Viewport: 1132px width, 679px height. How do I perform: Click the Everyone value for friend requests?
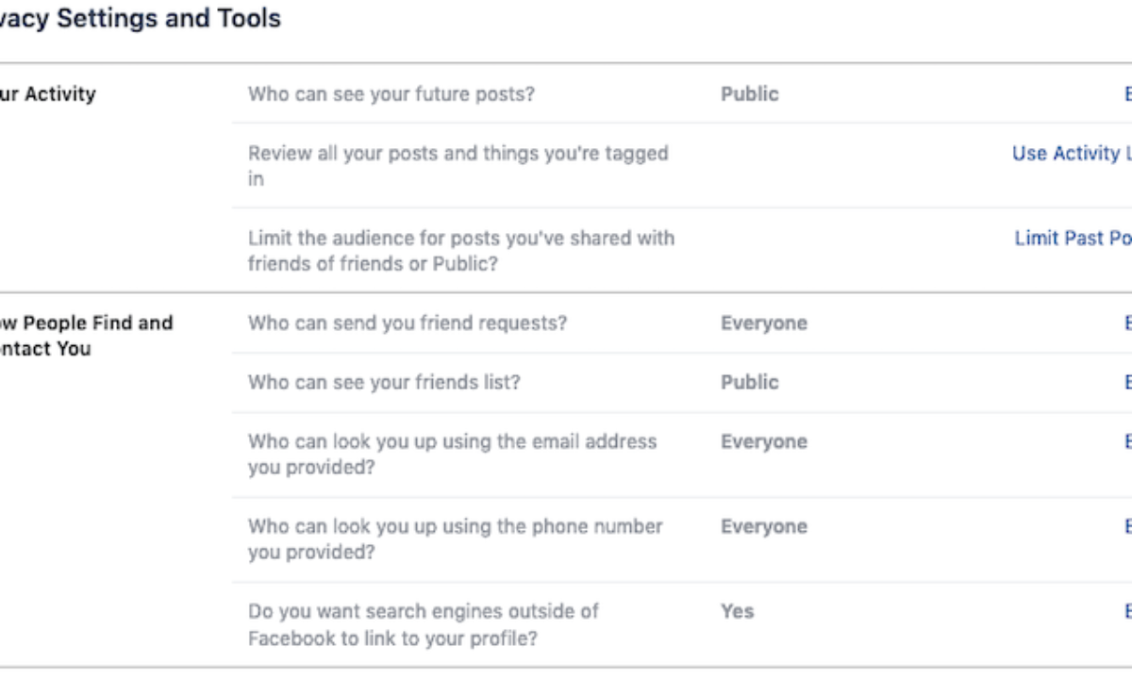tap(764, 323)
